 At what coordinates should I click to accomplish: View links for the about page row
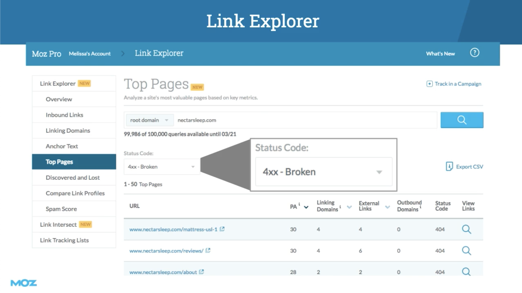[x=466, y=271]
